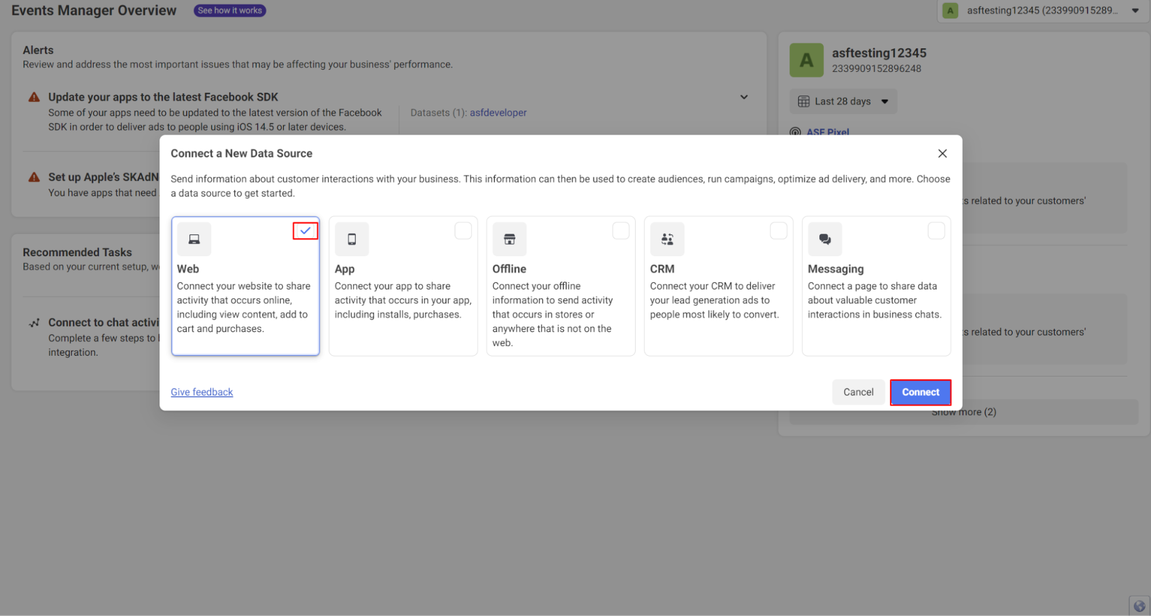Close the Connect a New Data Source dialog
The width and height of the screenshot is (1151, 616).
click(942, 154)
